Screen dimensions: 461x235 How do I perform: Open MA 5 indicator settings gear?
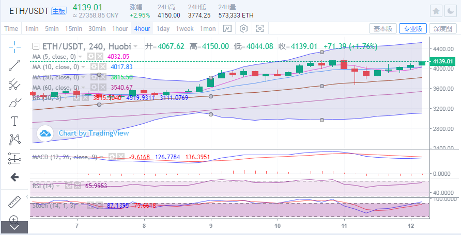click(x=91, y=56)
